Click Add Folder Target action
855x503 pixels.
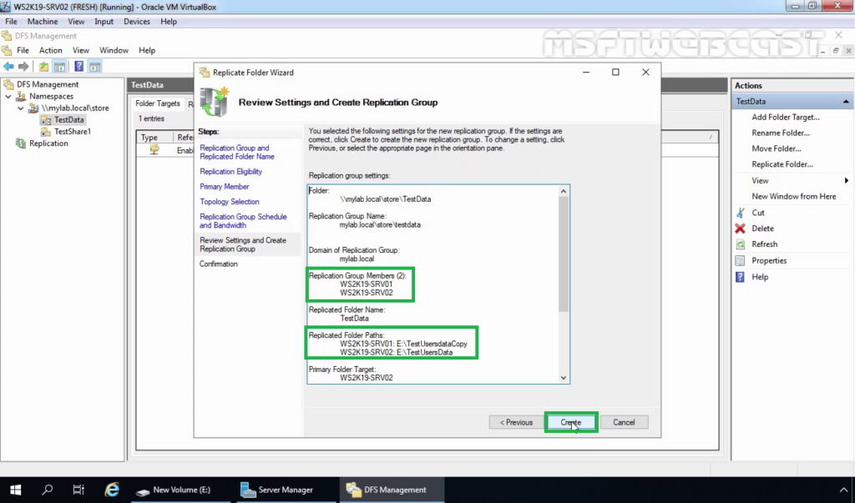tap(785, 117)
